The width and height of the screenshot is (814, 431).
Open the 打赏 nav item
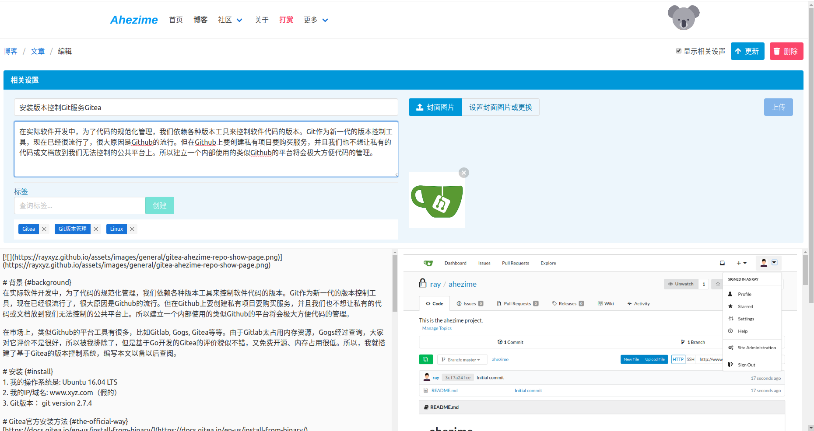[x=286, y=20]
